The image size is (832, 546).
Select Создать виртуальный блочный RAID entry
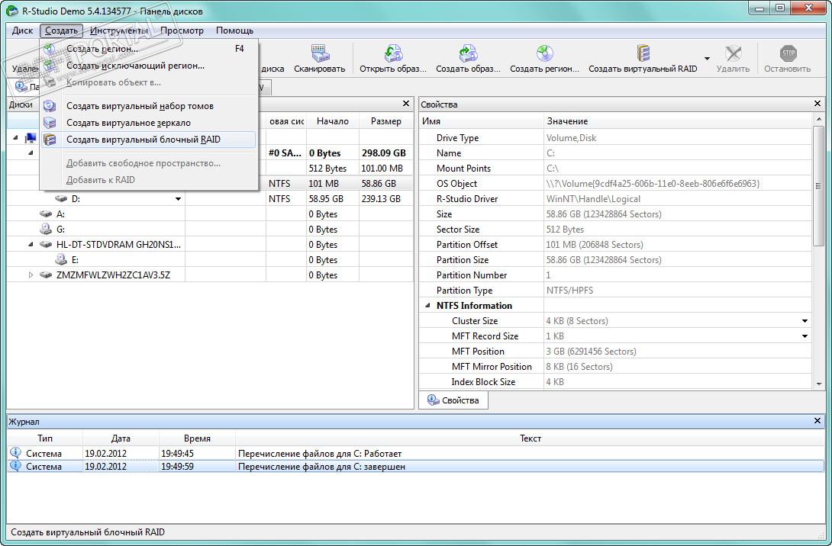pos(143,140)
